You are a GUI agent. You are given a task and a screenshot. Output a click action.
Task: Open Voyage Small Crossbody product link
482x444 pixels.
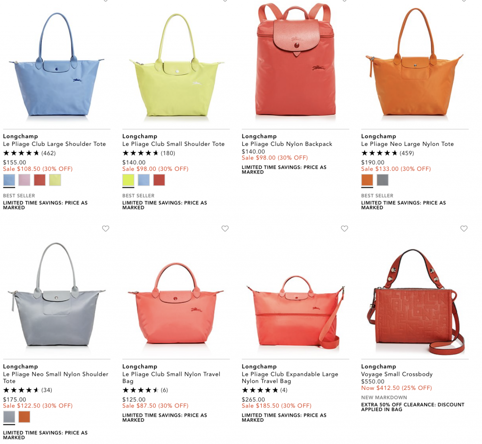click(x=397, y=374)
